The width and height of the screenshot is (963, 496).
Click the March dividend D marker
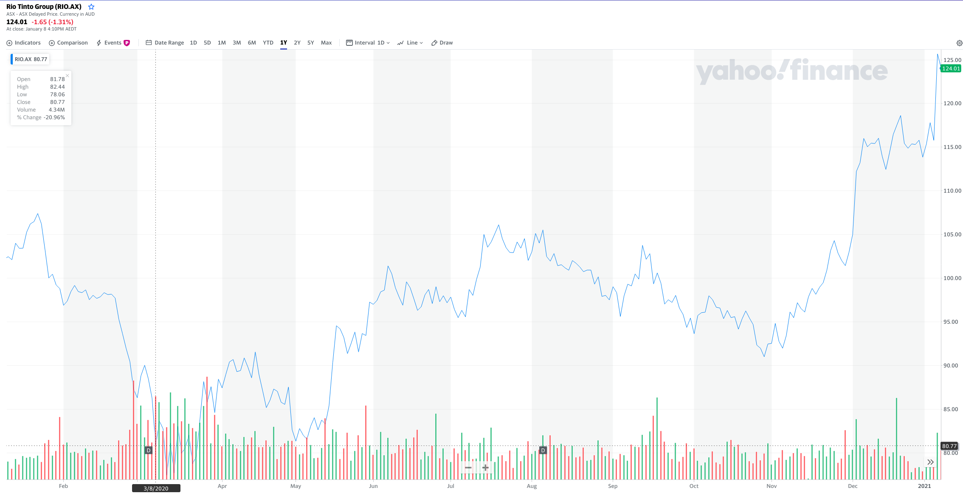[149, 450]
